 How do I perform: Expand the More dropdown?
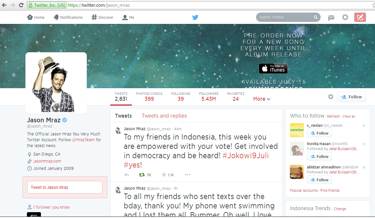[x=262, y=99]
